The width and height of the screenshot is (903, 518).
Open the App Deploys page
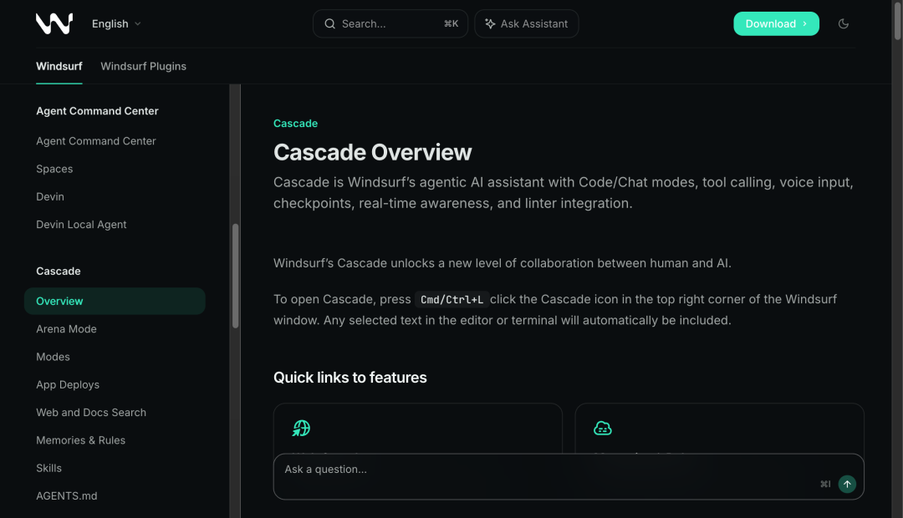[x=68, y=384]
